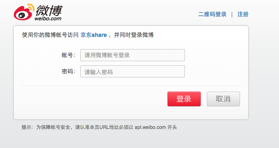Image resolution: width=279 pixels, height=148 pixels.
Task: Click the 微博 Chinese logo text
Action: pyautogui.click(x=49, y=11)
